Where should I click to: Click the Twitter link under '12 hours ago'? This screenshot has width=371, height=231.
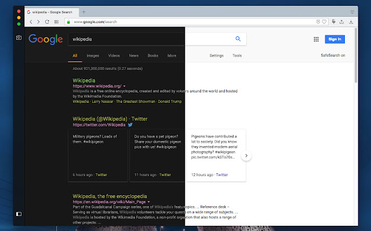tap(222, 174)
